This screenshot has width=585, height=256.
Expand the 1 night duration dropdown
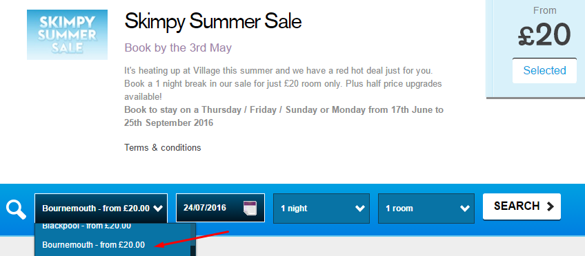click(321, 209)
